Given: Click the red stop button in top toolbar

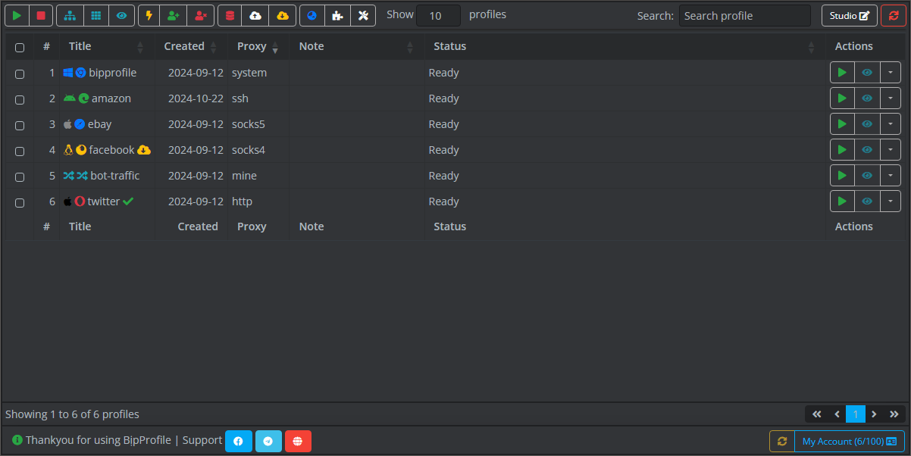Looking at the screenshot, I should coord(41,15).
